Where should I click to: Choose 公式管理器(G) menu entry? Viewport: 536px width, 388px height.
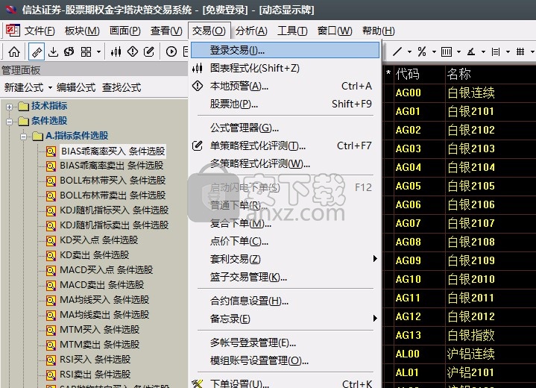click(x=285, y=128)
